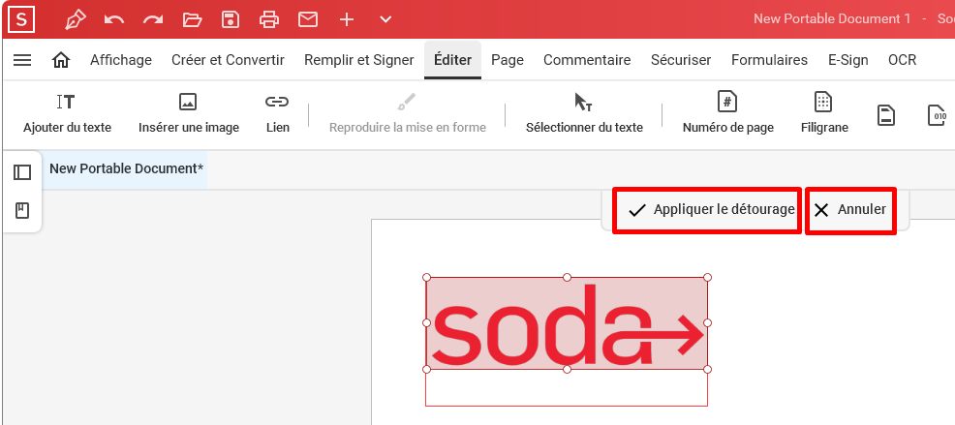Open the E-Sign tab
The image size is (955, 425).
point(847,60)
